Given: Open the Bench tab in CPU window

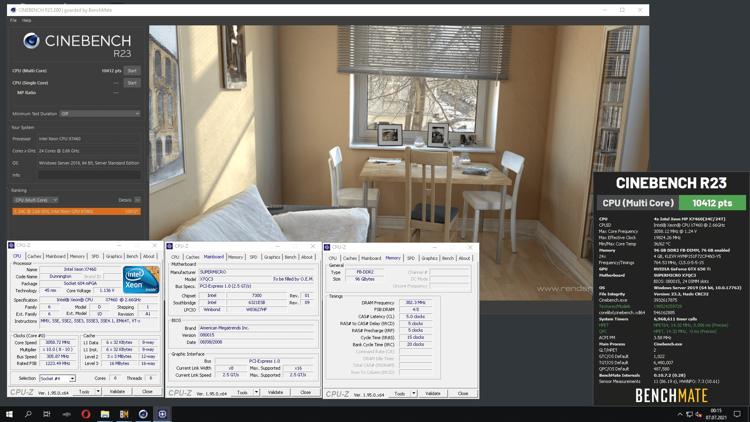Looking at the screenshot, I should click(x=132, y=256).
